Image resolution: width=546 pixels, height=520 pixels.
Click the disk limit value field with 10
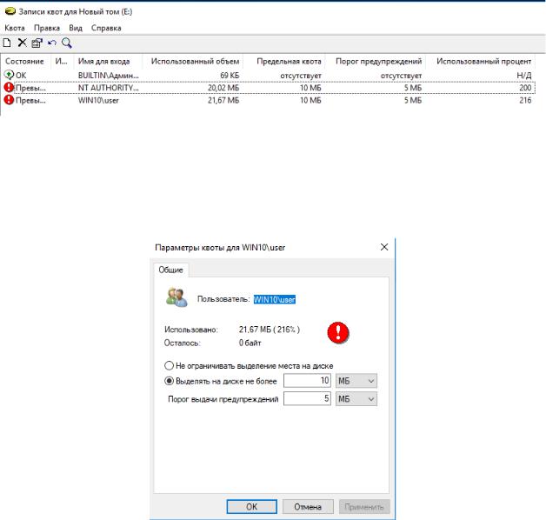click(x=307, y=381)
